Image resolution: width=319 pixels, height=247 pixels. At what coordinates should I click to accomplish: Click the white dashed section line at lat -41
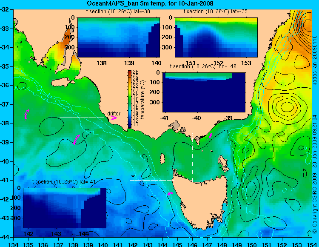tap(152, 180)
